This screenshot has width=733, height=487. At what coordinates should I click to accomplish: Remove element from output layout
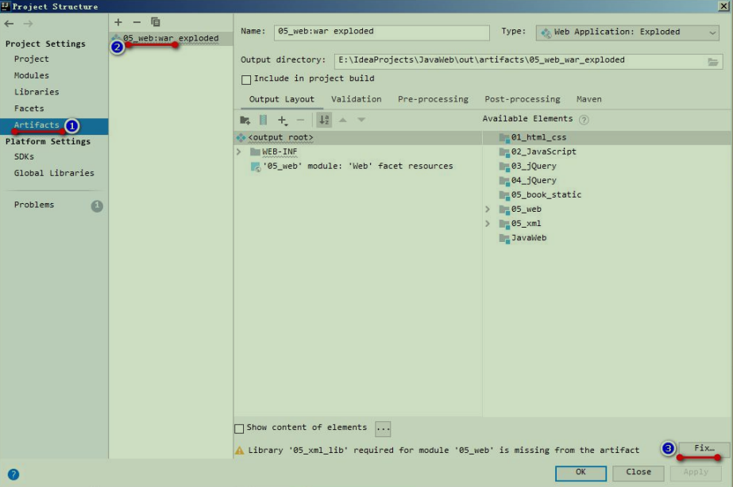click(x=300, y=120)
